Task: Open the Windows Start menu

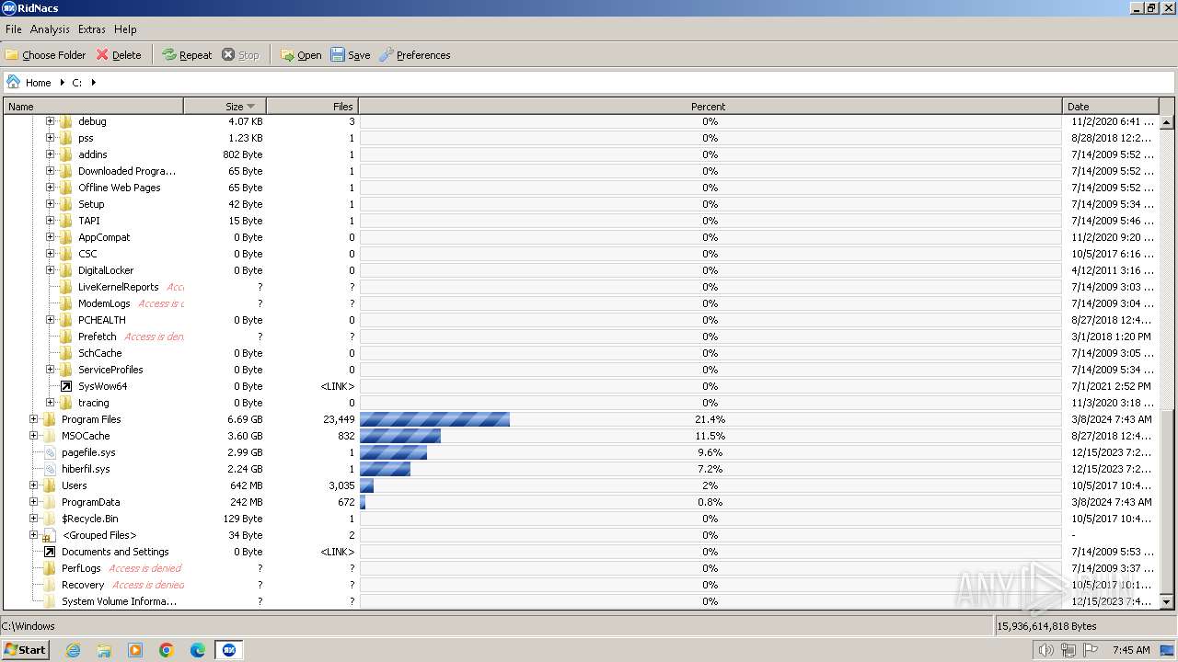Action: [x=26, y=649]
